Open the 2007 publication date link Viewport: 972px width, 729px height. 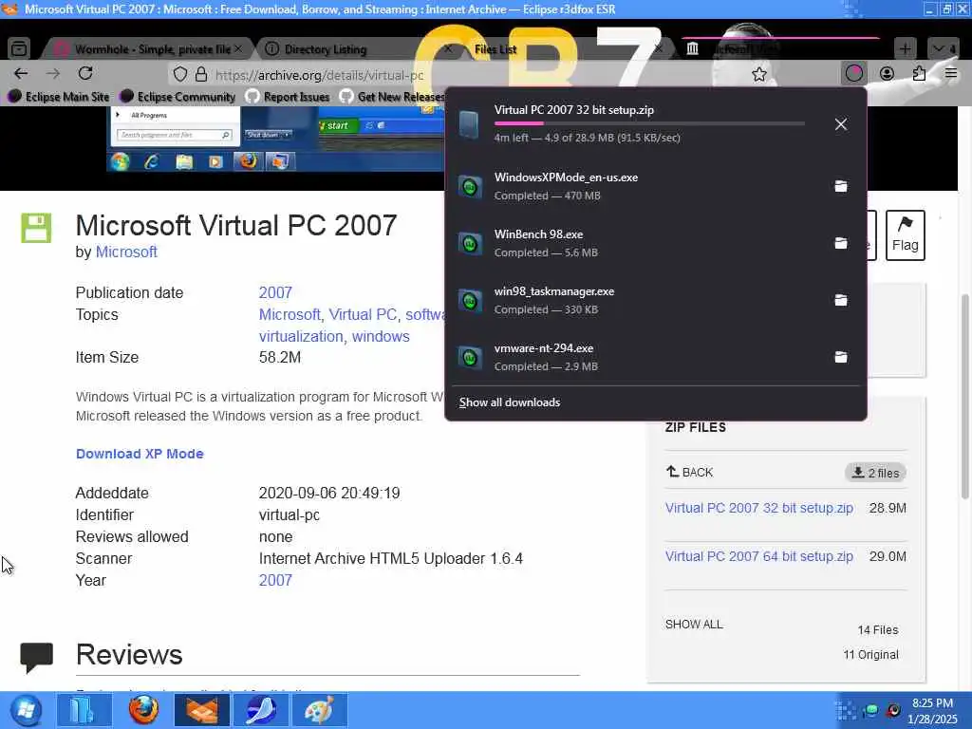point(275,292)
